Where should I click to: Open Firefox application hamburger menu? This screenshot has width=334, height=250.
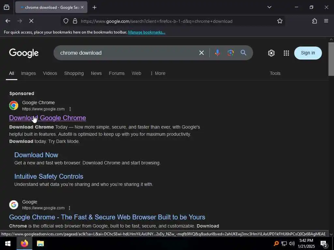[326, 21]
